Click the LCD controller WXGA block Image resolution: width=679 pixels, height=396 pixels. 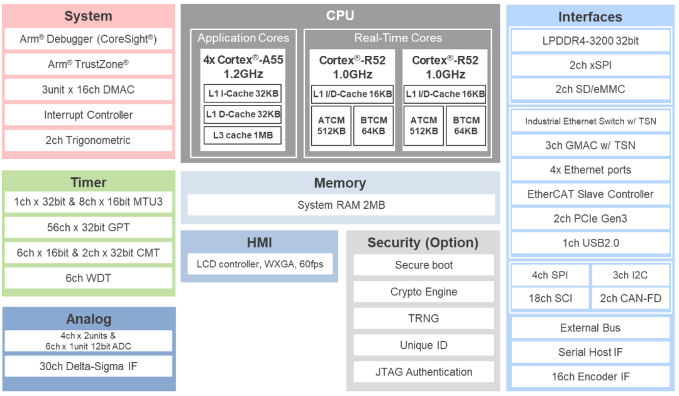(260, 264)
